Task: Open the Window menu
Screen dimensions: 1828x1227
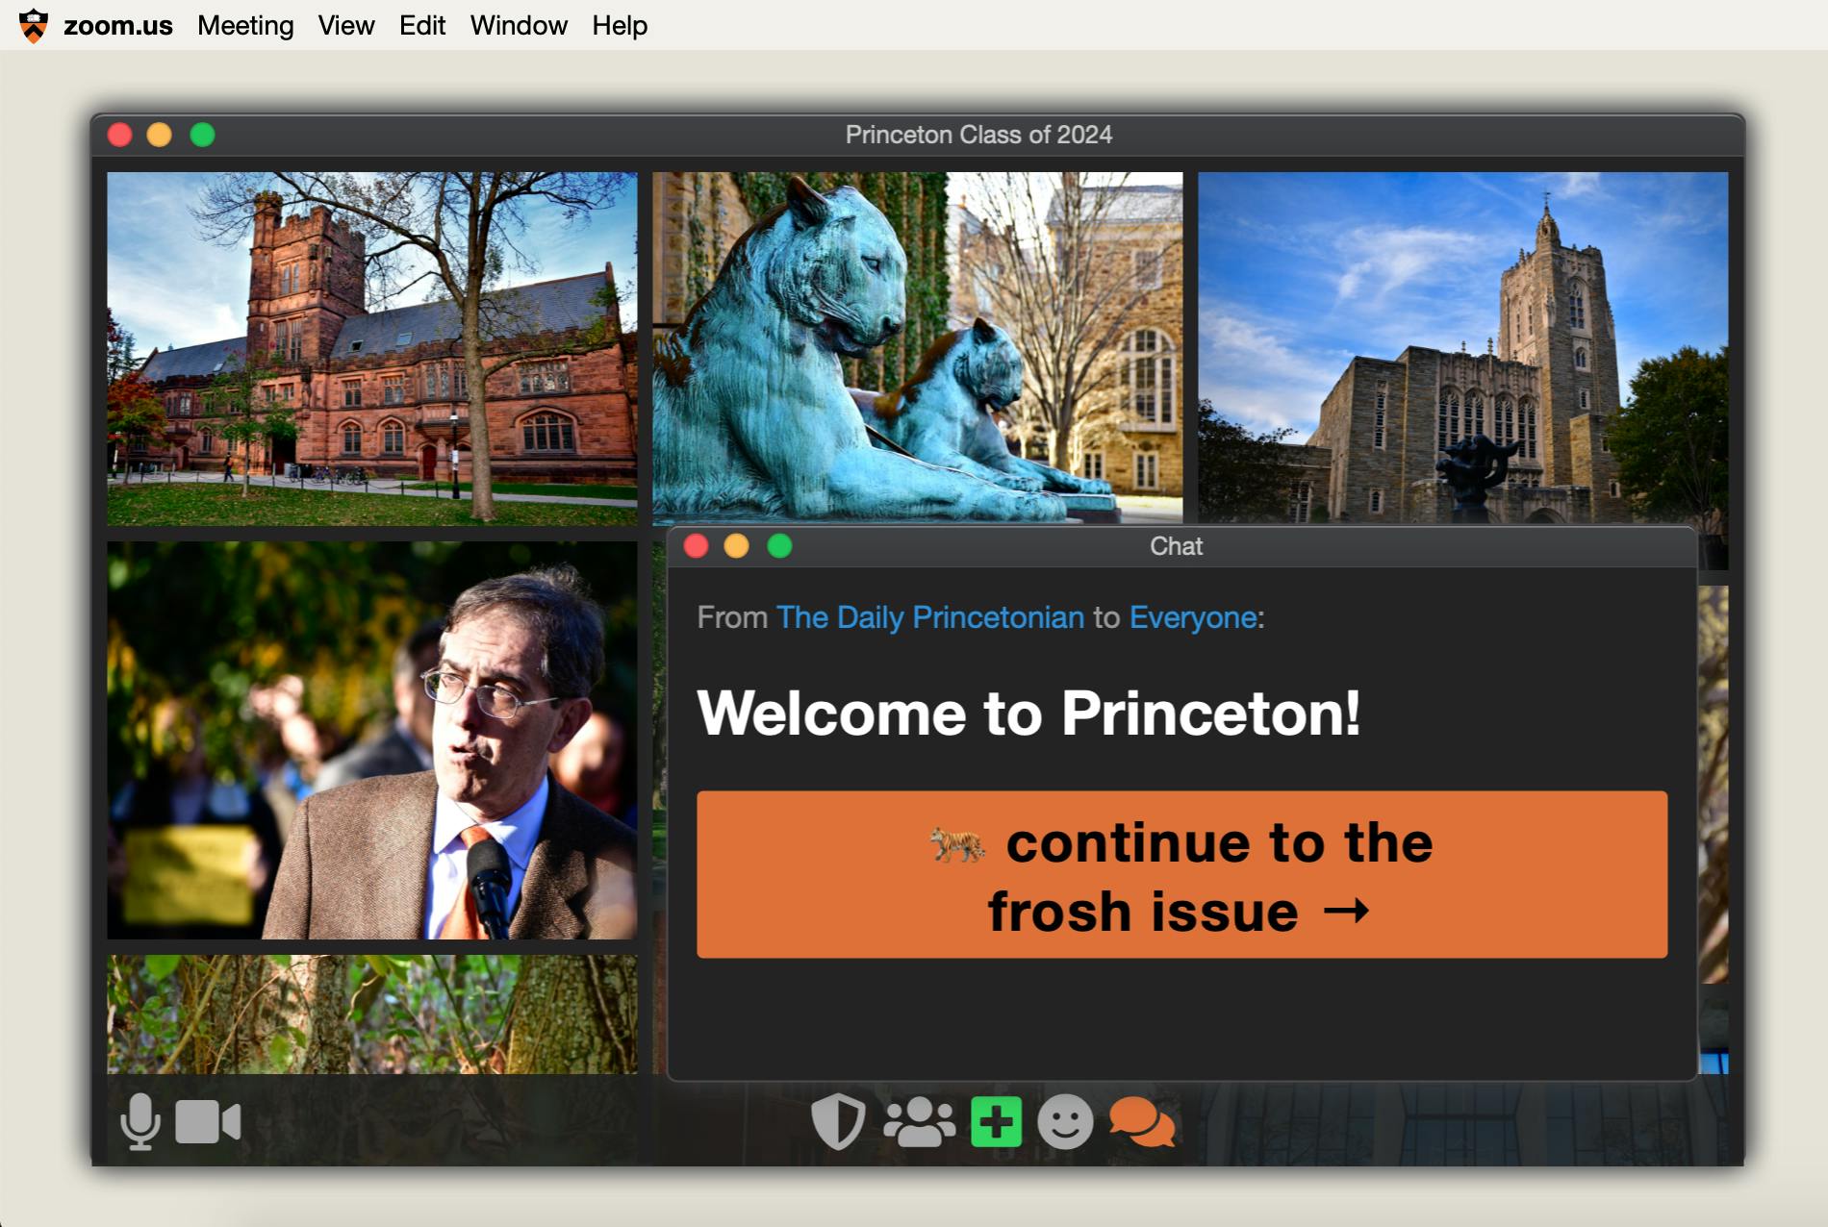Action: [x=520, y=25]
